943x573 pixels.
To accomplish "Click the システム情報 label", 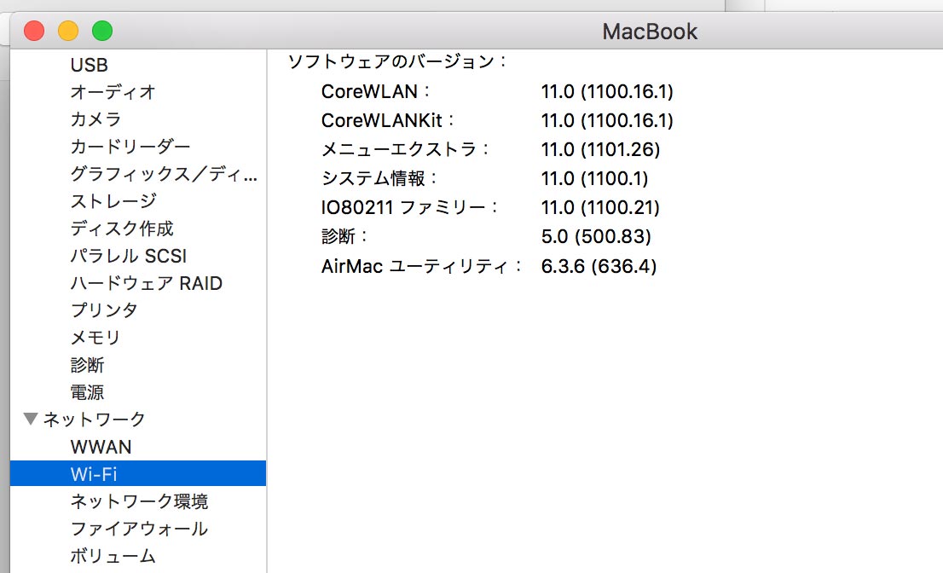I will tap(380, 178).
